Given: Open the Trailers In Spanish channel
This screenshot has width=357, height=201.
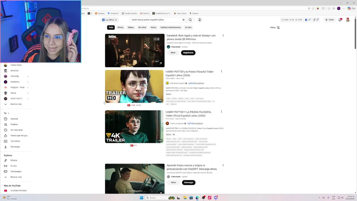Looking at the screenshot, I should (177, 123).
